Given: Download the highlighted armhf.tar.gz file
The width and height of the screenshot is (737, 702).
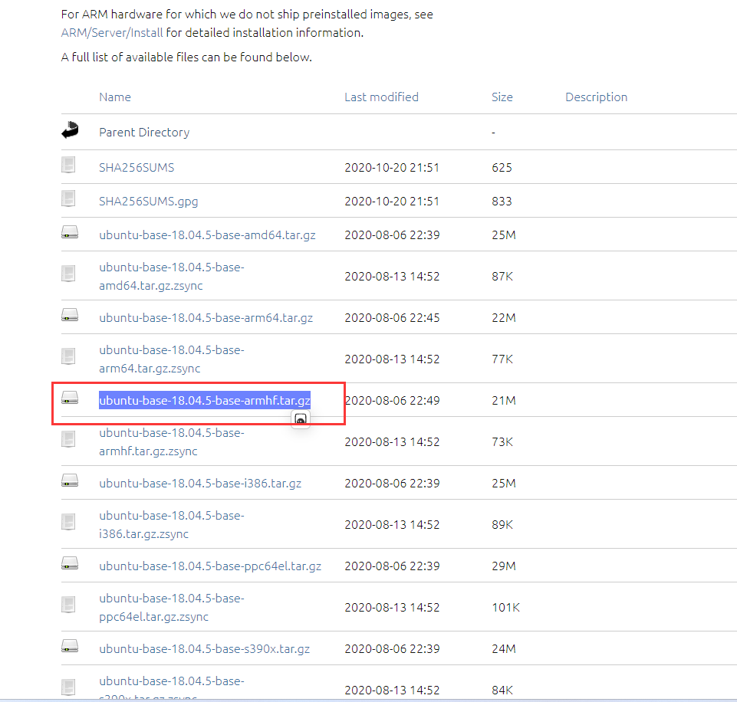Looking at the screenshot, I should point(205,401).
